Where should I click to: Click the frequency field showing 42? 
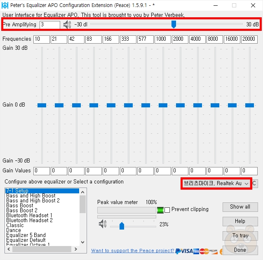[76, 39]
